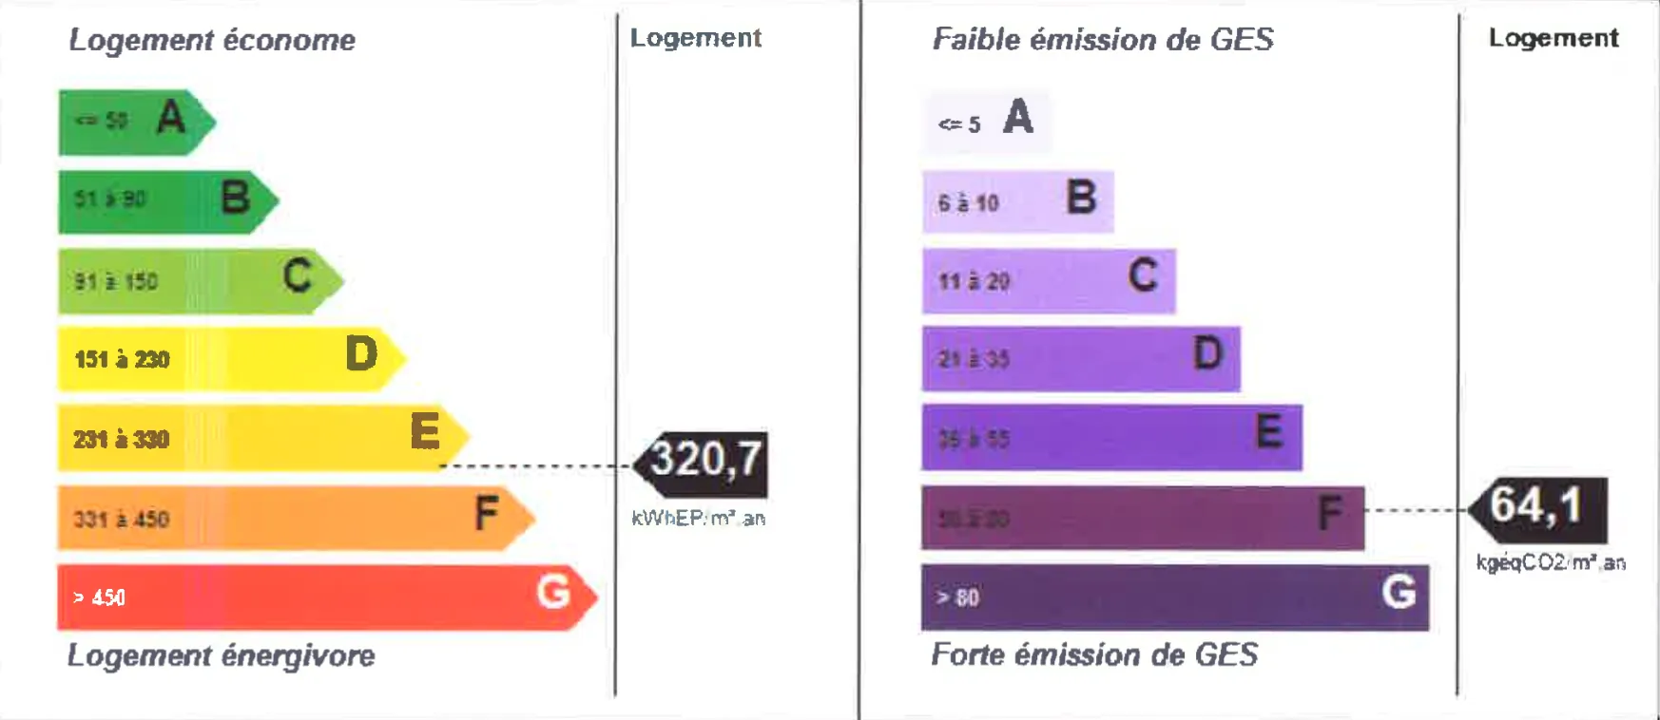The height and width of the screenshot is (720, 1660).
Task: Click the 'Faible émission de GES' heading
Action: point(1103,40)
